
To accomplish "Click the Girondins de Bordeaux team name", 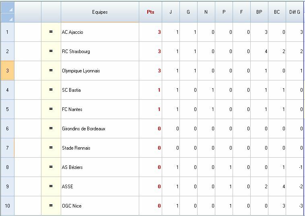I will [84, 129].
